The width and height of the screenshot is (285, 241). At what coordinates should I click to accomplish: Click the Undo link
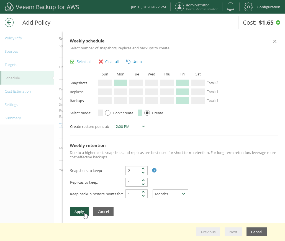click(137, 62)
